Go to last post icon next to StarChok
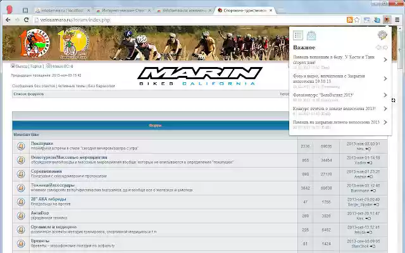Viewport: 405px width, 253px height. 373,247
